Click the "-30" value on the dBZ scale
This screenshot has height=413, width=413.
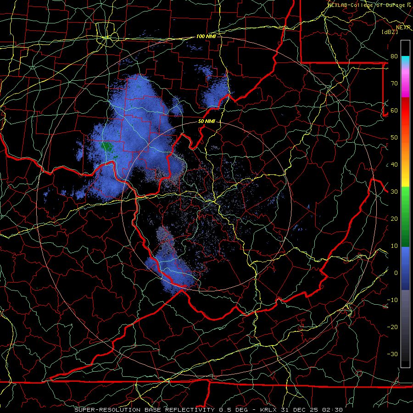point(392,354)
